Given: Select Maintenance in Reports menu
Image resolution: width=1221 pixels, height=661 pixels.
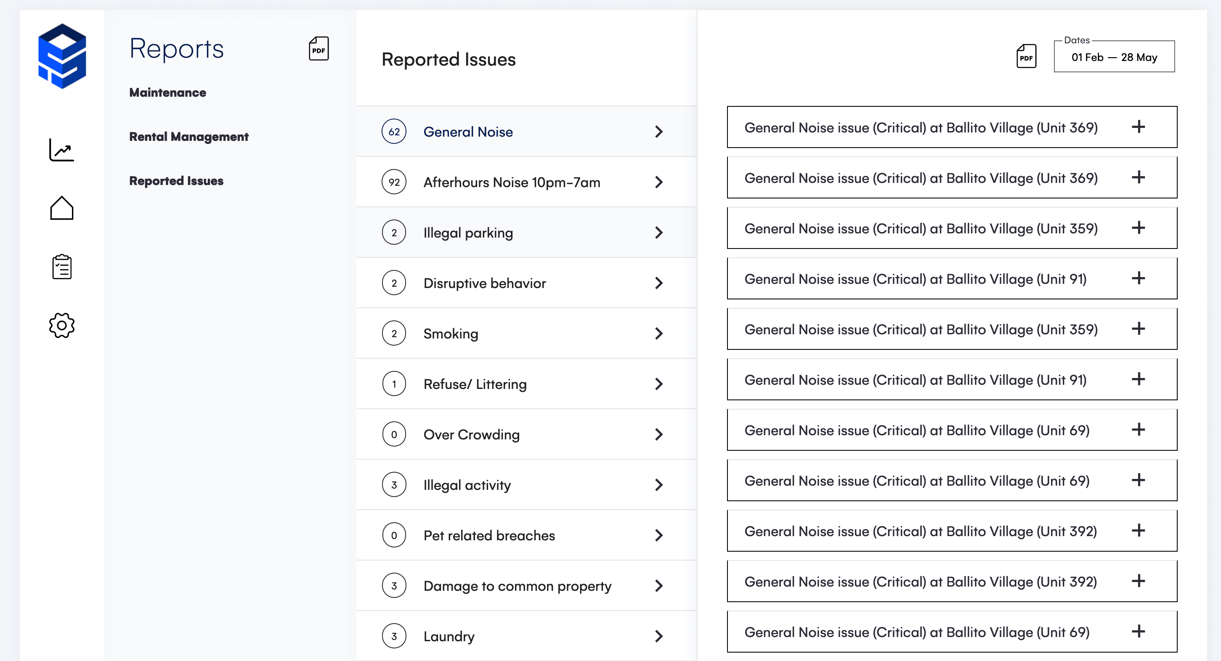Looking at the screenshot, I should pyautogui.click(x=168, y=93).
